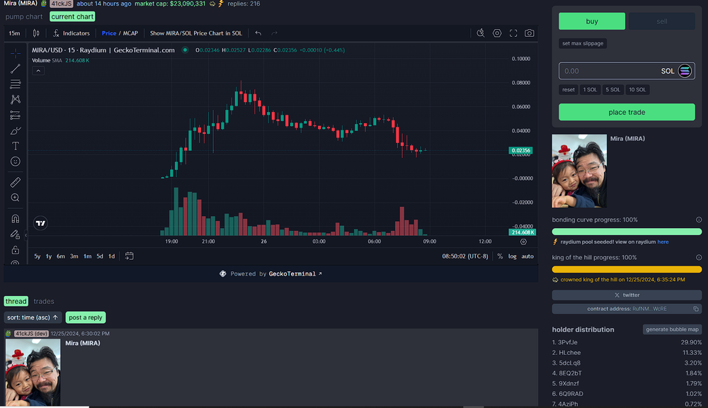Toggle percent scale

pos(500,256)
